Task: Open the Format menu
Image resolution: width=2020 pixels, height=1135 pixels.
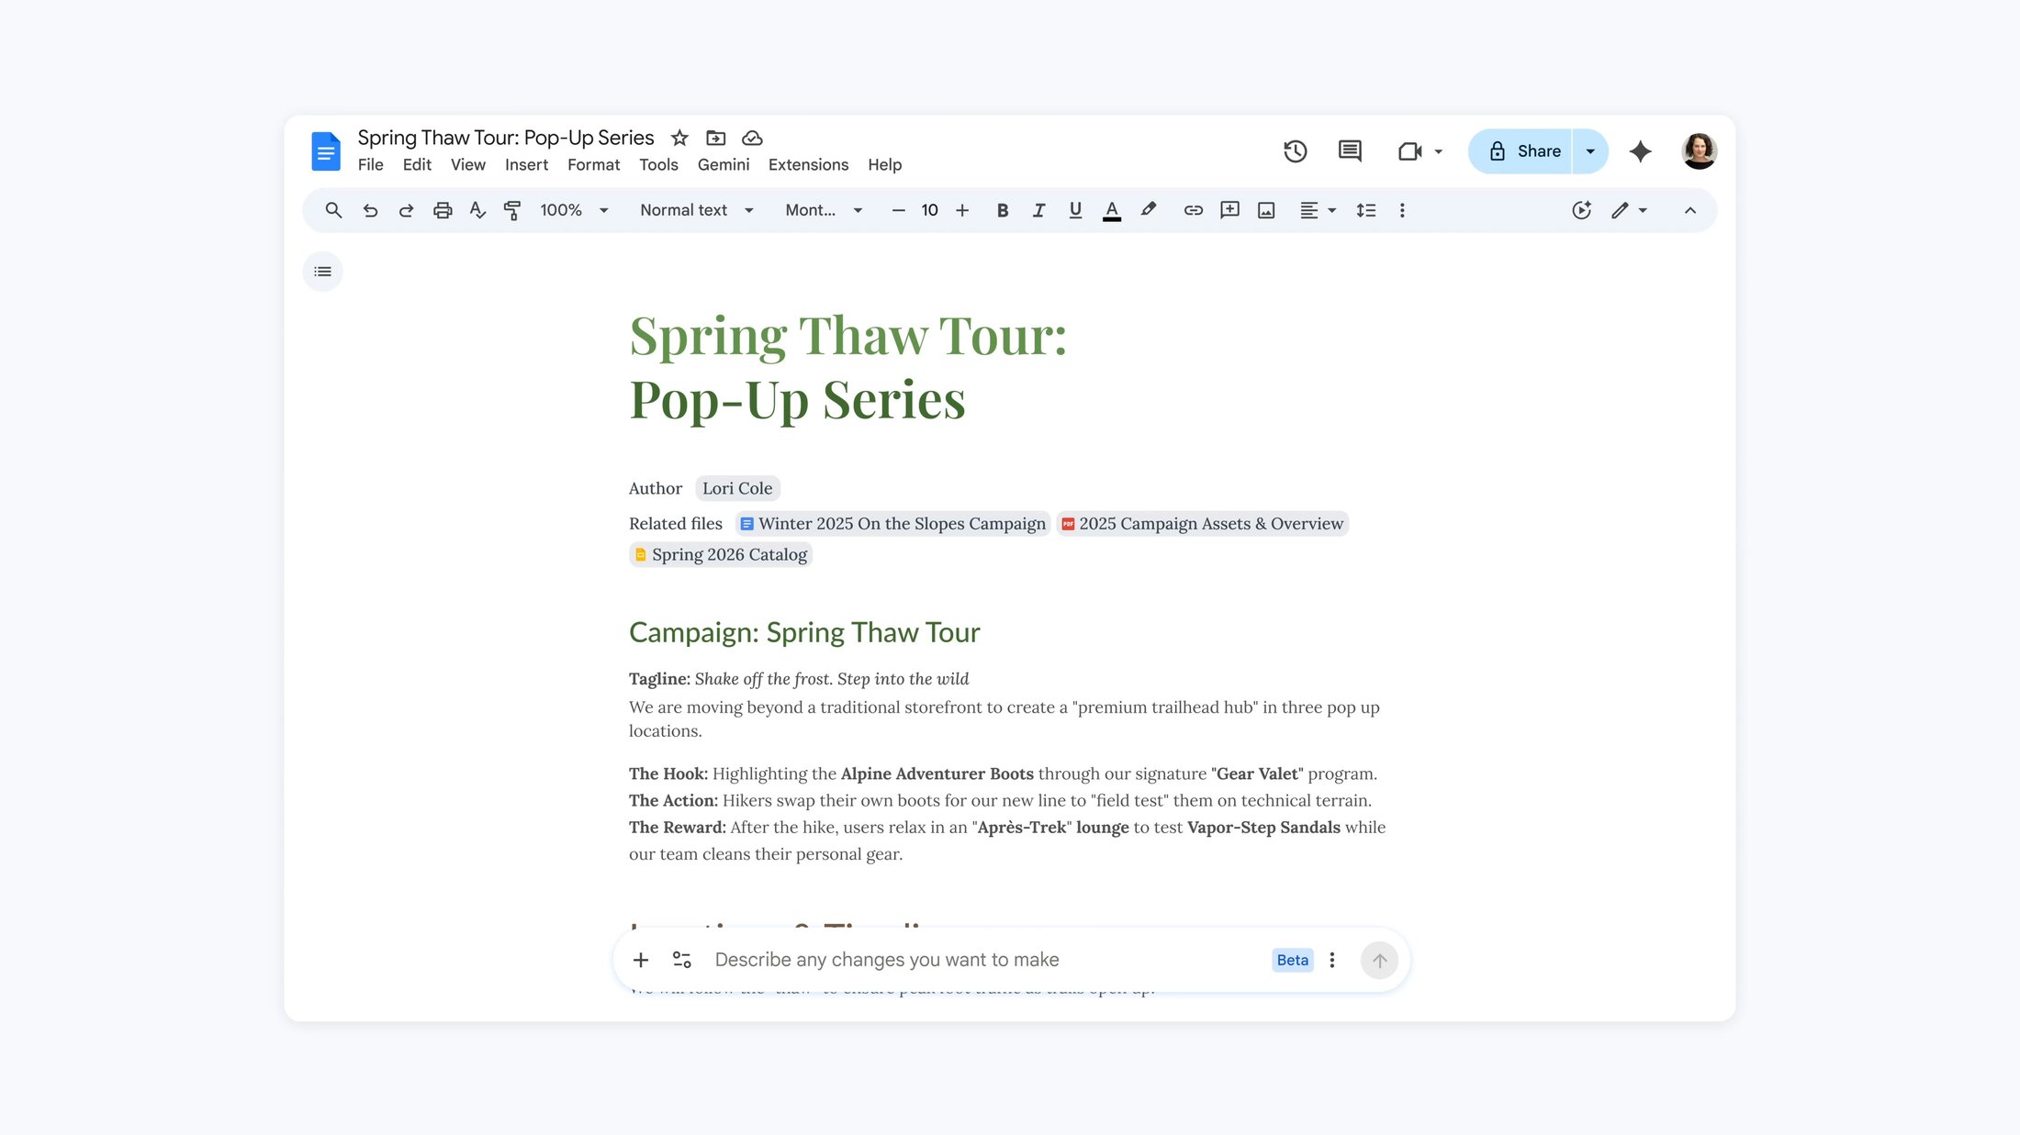Action: point(593,164)
